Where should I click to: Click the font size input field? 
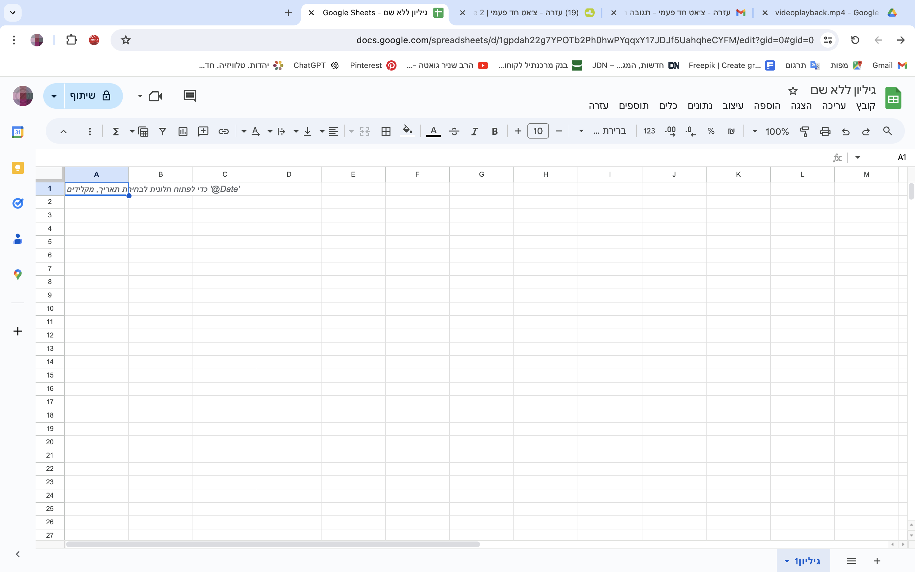tap(538, 131)
